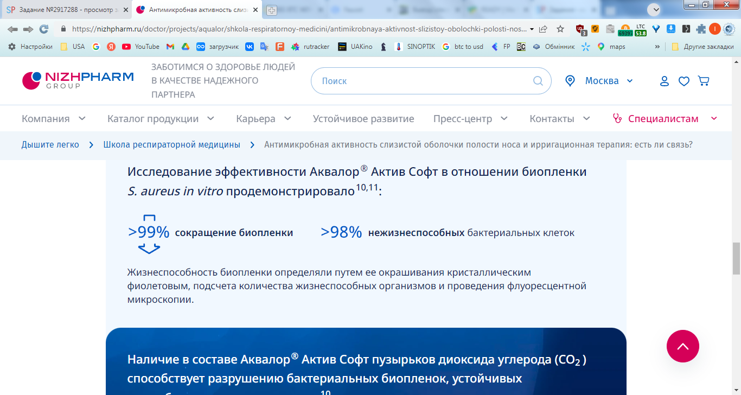Go to the Дышите легко breadcrumb

[50, 145]
